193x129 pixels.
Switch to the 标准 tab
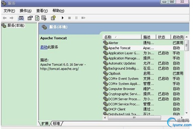(x=57, y=123)
